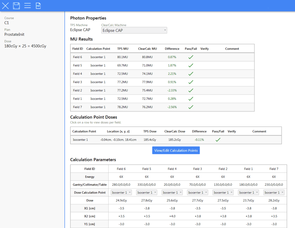The image size is (295, 228).
Task: Click the X icon in the toolbar
Action: [5, 5]
